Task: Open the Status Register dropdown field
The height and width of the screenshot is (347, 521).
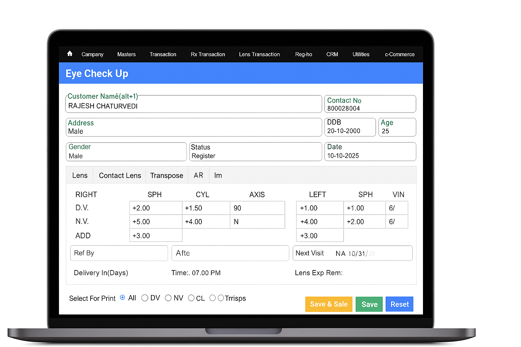Action: (255, 152)
